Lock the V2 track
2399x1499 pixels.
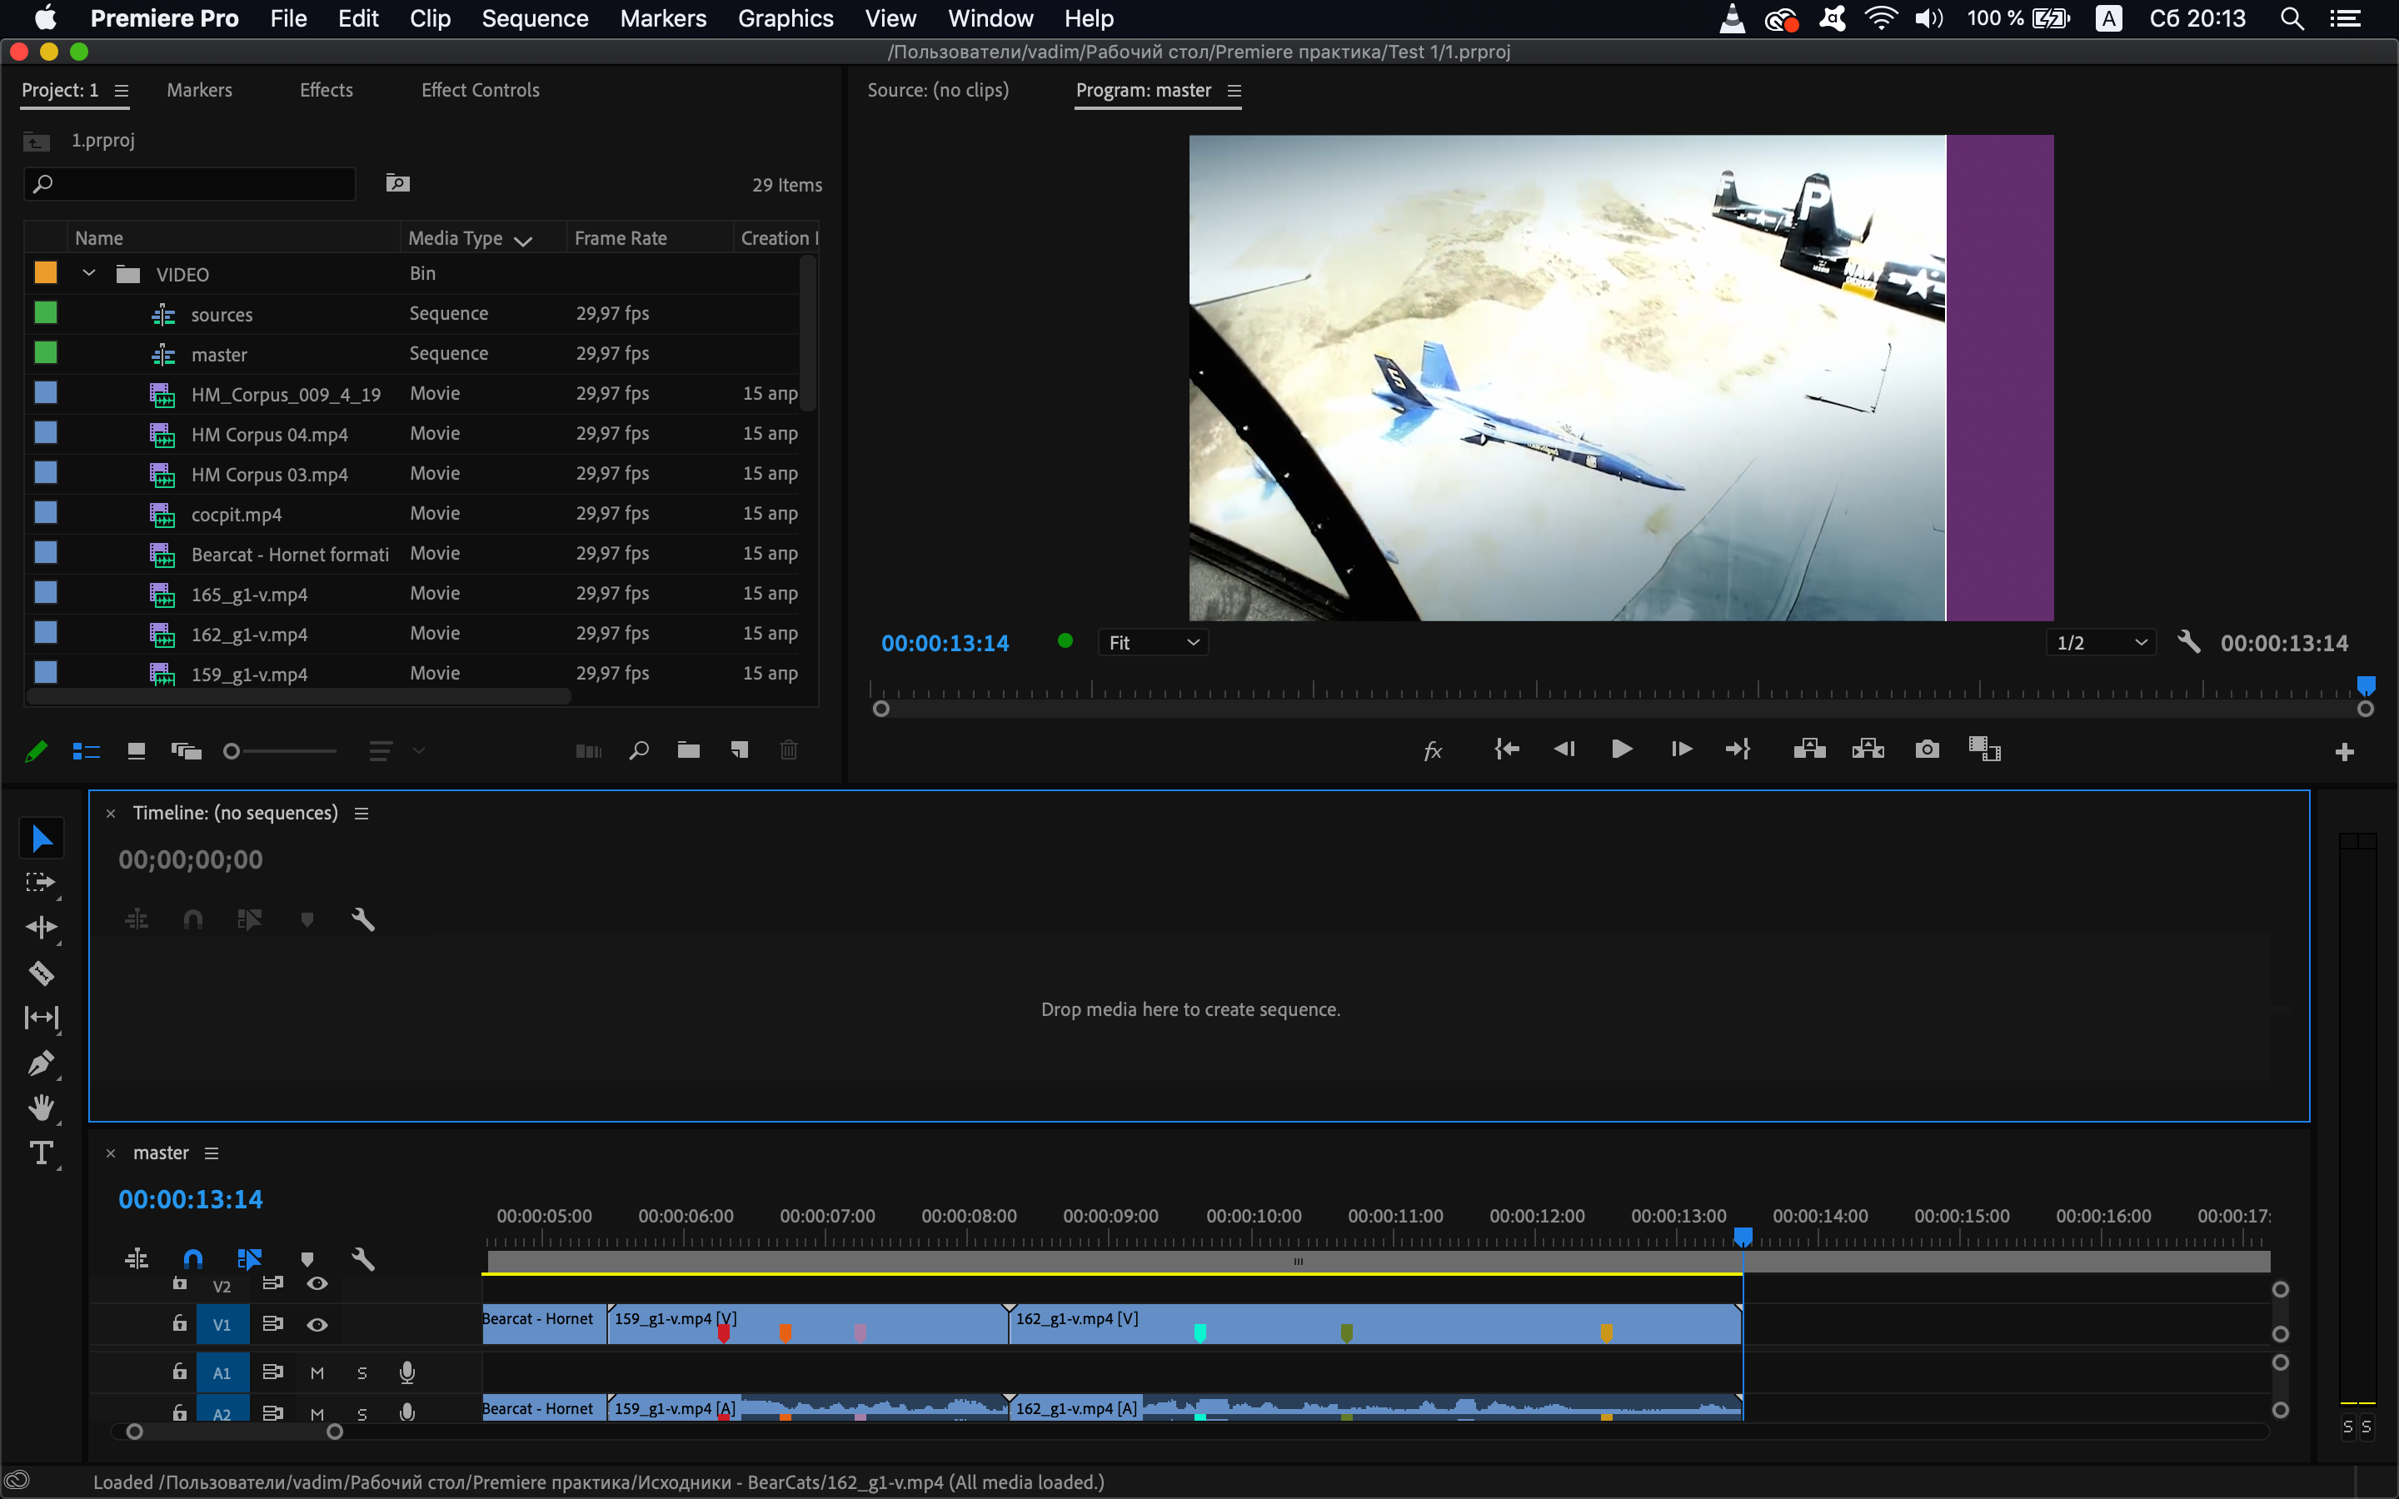point(179,1282)
